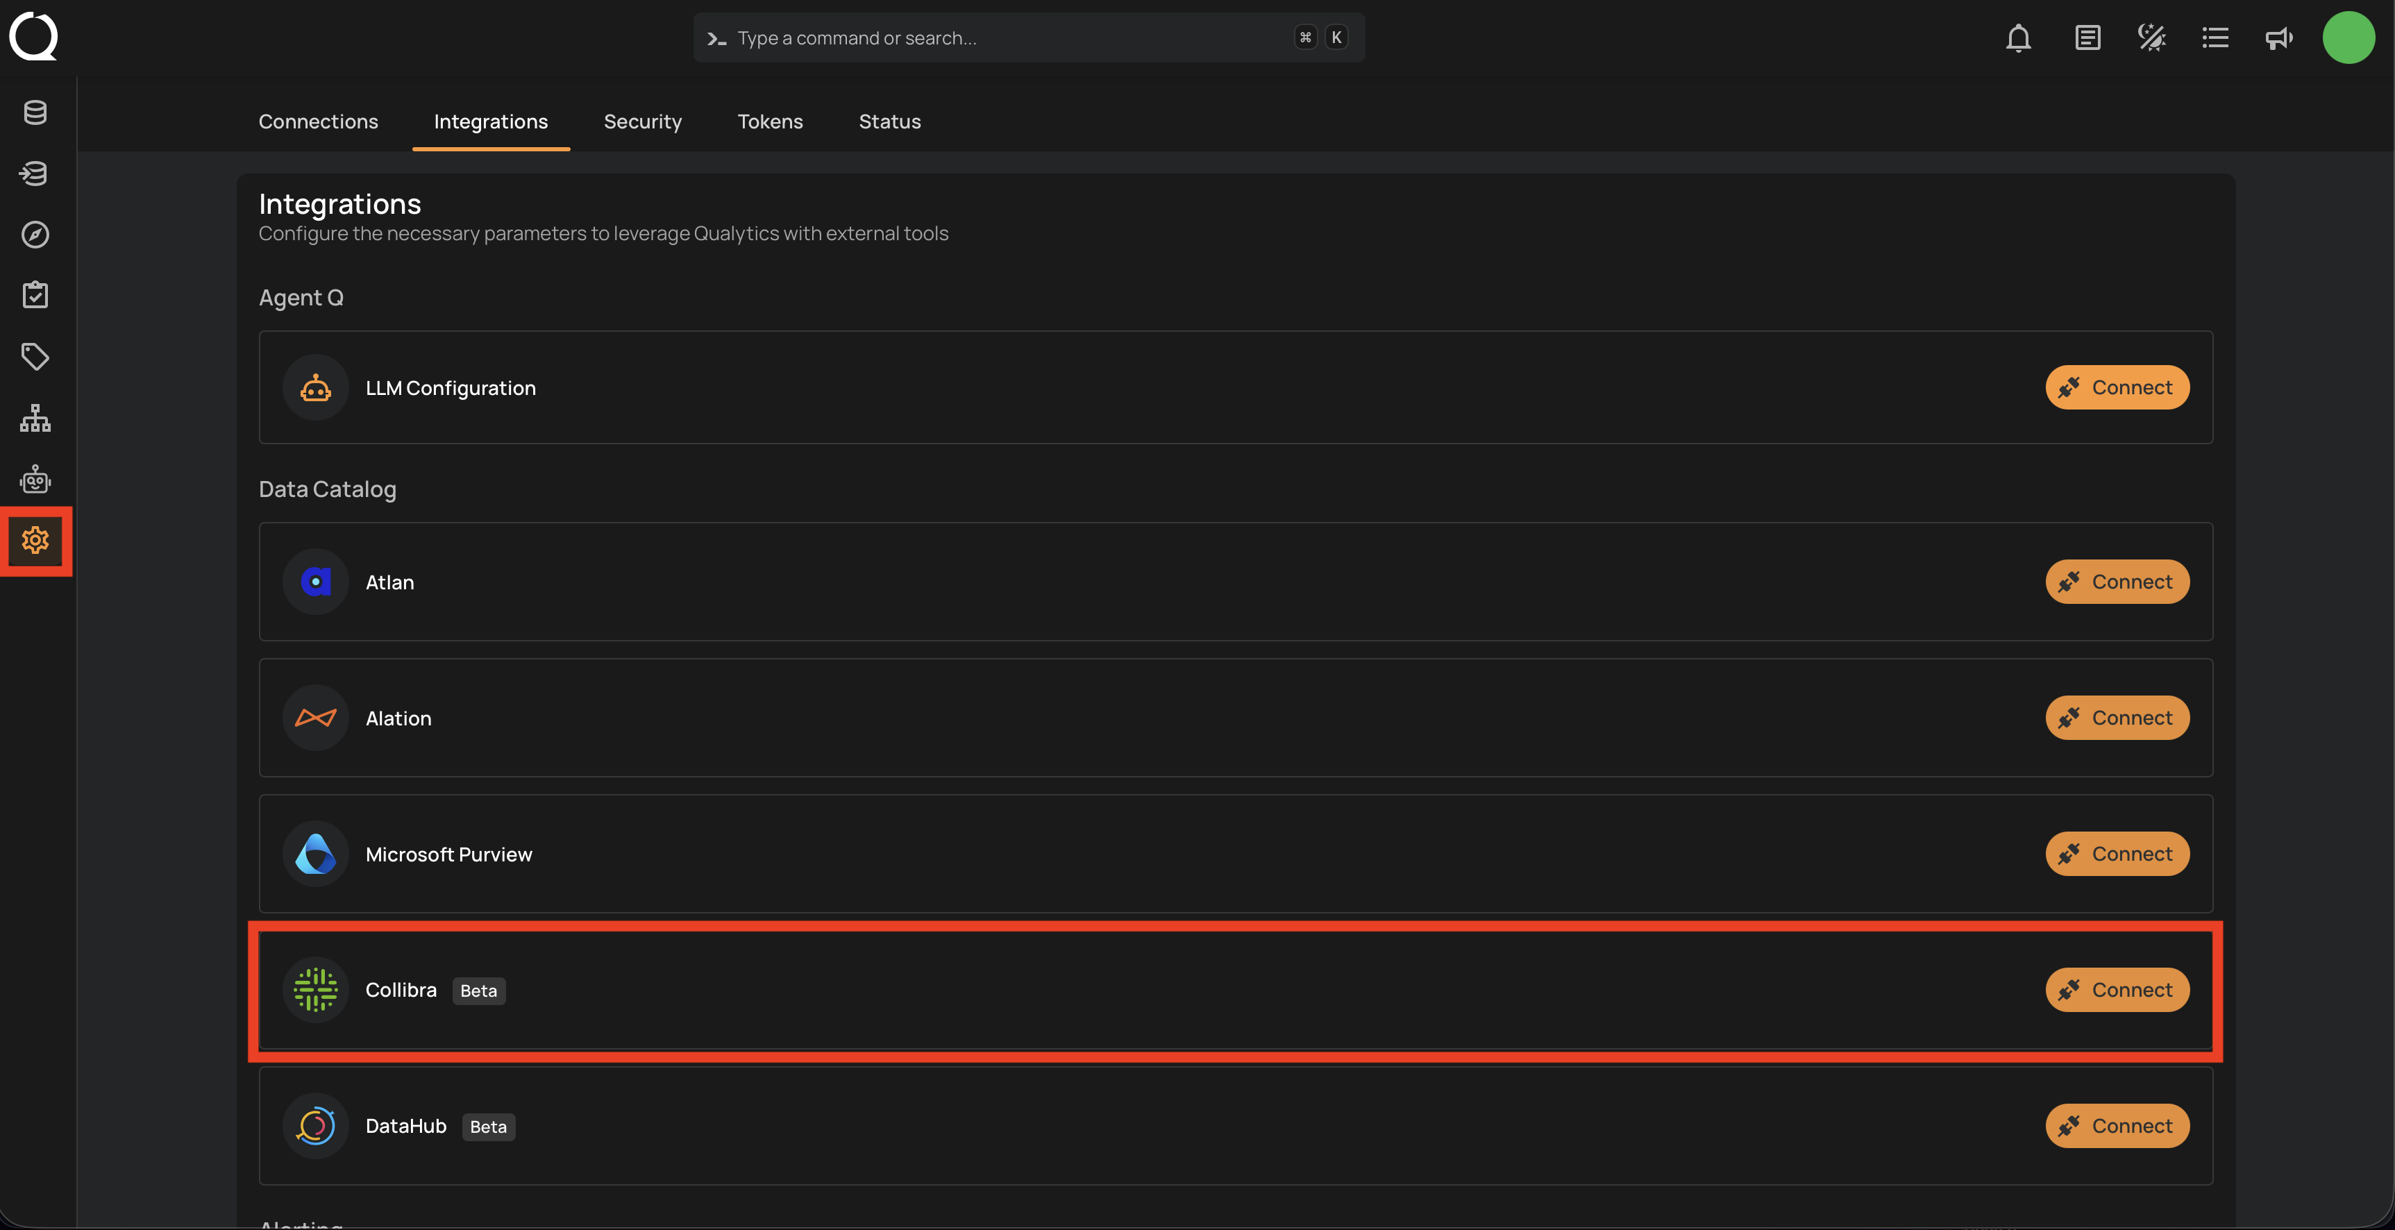The width and height of the screenshot is (2395, 1230).
Task: Switch to the Connections tab
Action: [318, 121]
